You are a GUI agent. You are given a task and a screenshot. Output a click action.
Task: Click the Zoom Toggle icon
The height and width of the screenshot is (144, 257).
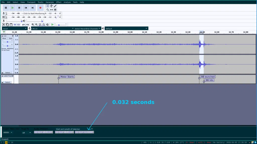(x=47, y=25)
